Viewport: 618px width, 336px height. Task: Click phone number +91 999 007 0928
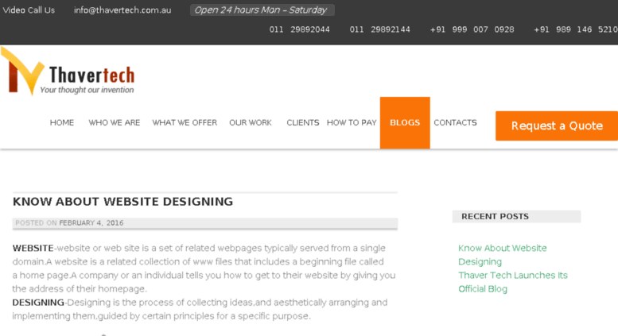coord(472,29)
